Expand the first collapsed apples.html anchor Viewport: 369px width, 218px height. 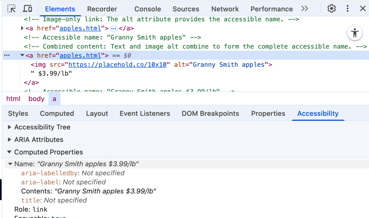click(x=22, y=28)
